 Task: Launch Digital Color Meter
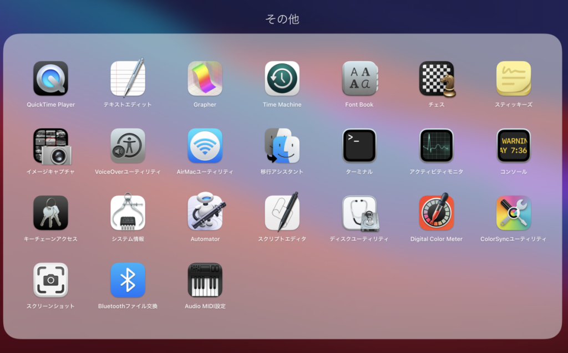(437, 213)
